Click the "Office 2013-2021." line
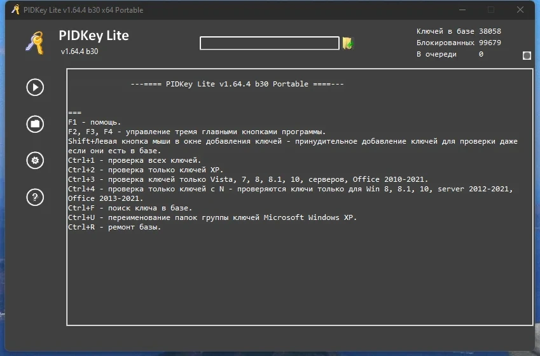 (x=106, y=198)
